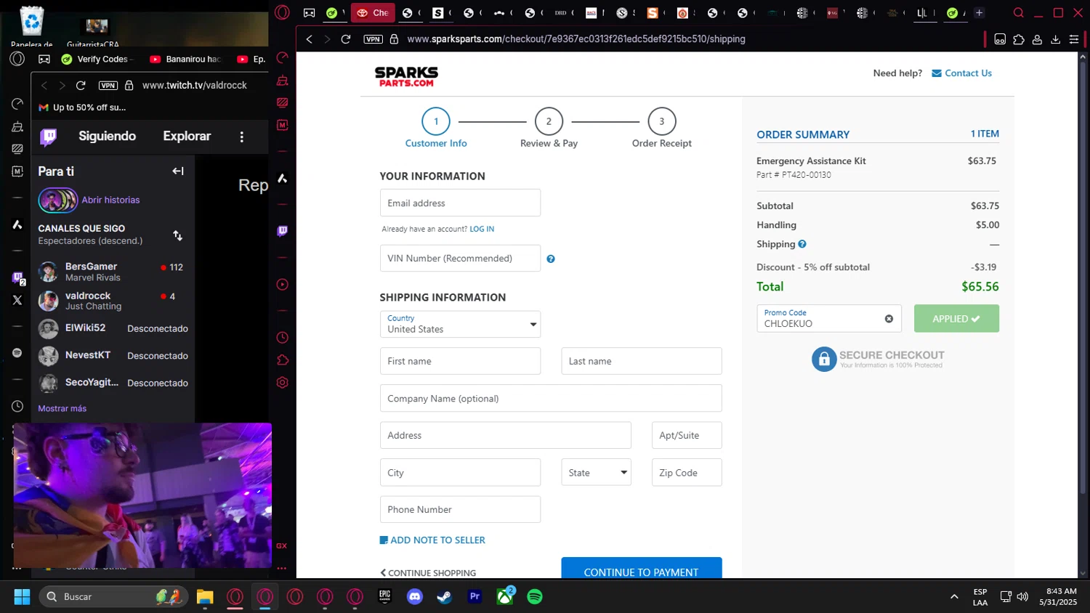Show hidden system tray icons chevron
The width and height of the screenshot is (1090, 613).
954,597
